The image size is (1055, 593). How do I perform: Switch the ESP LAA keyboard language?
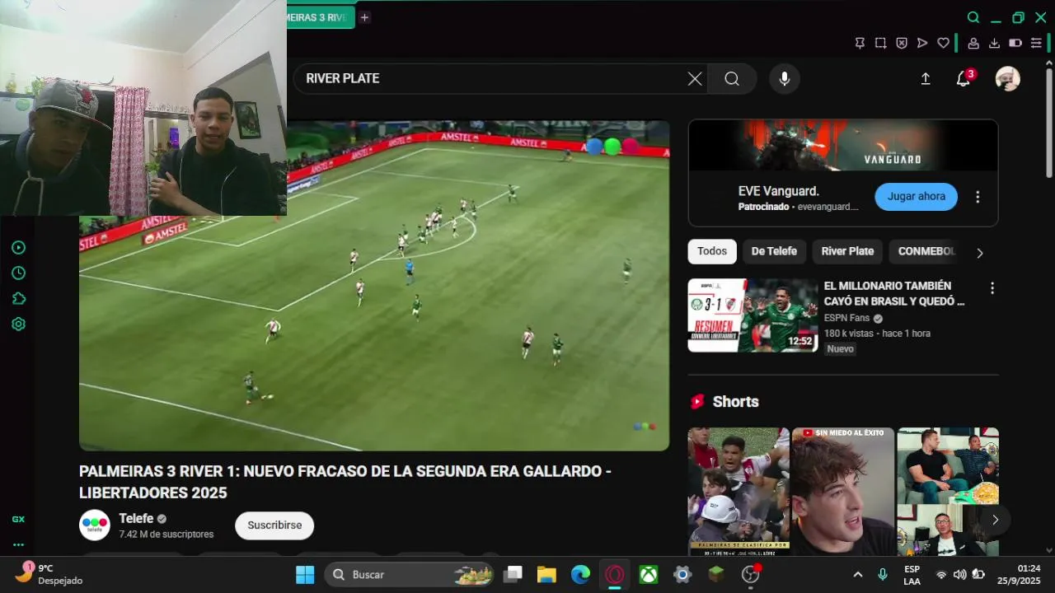click(x=912, y=575)
